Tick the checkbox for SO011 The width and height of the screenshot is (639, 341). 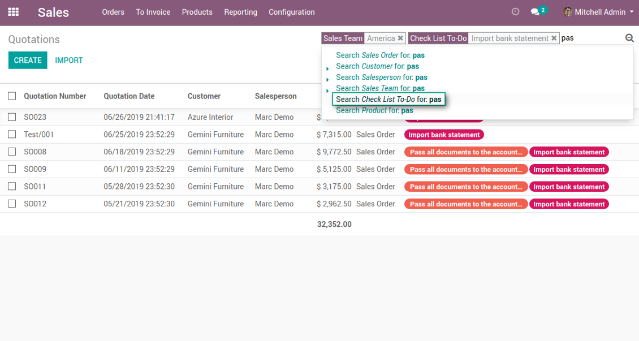click(12, 186)
